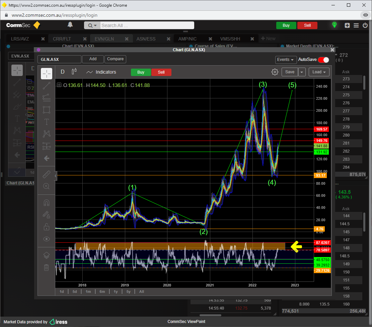372x327 pixels.
Task: Open the notifications bell
Action: (70, 25)
